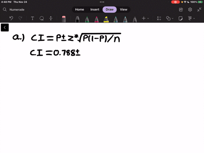Select the Draw tab

pyautogui.click(x=110, y=9)
